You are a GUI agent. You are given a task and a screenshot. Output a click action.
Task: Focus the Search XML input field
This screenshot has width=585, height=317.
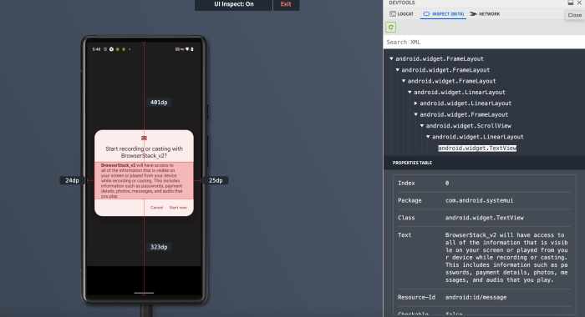coord(484,42)
